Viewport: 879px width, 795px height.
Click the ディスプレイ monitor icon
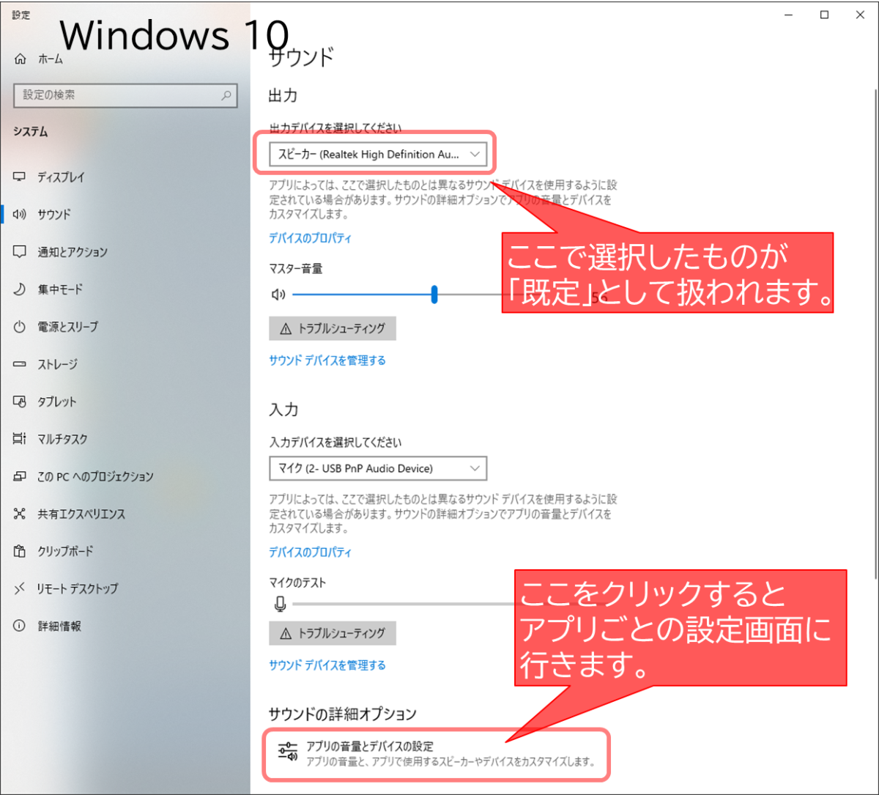tap(20, 177)
